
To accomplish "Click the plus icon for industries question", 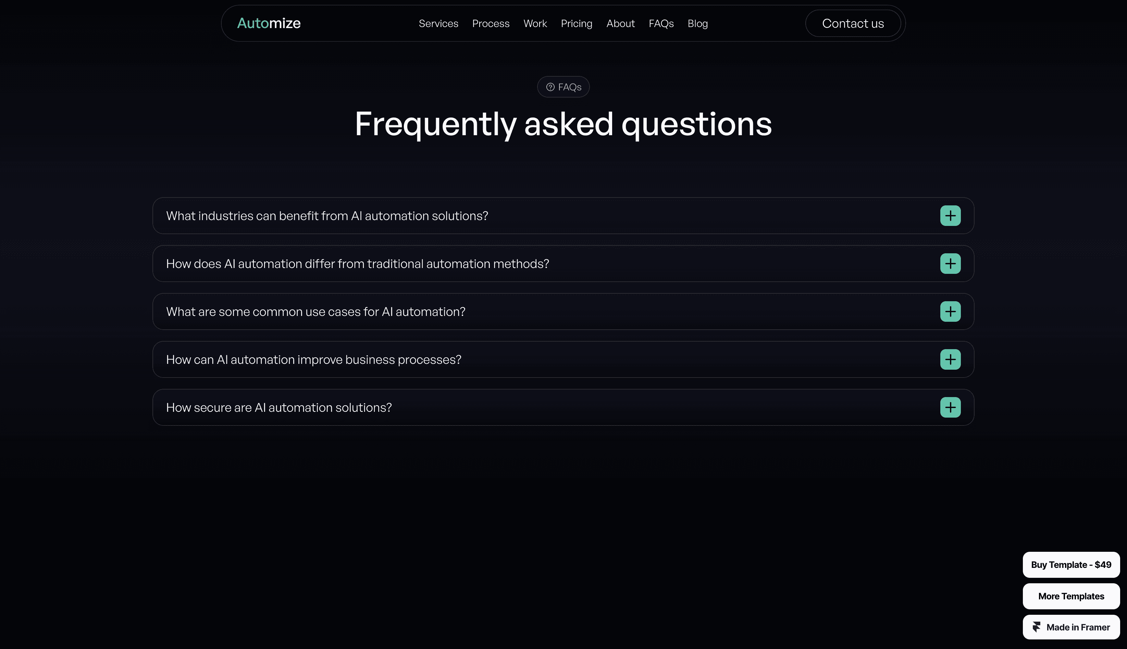I will click(950, 216).
